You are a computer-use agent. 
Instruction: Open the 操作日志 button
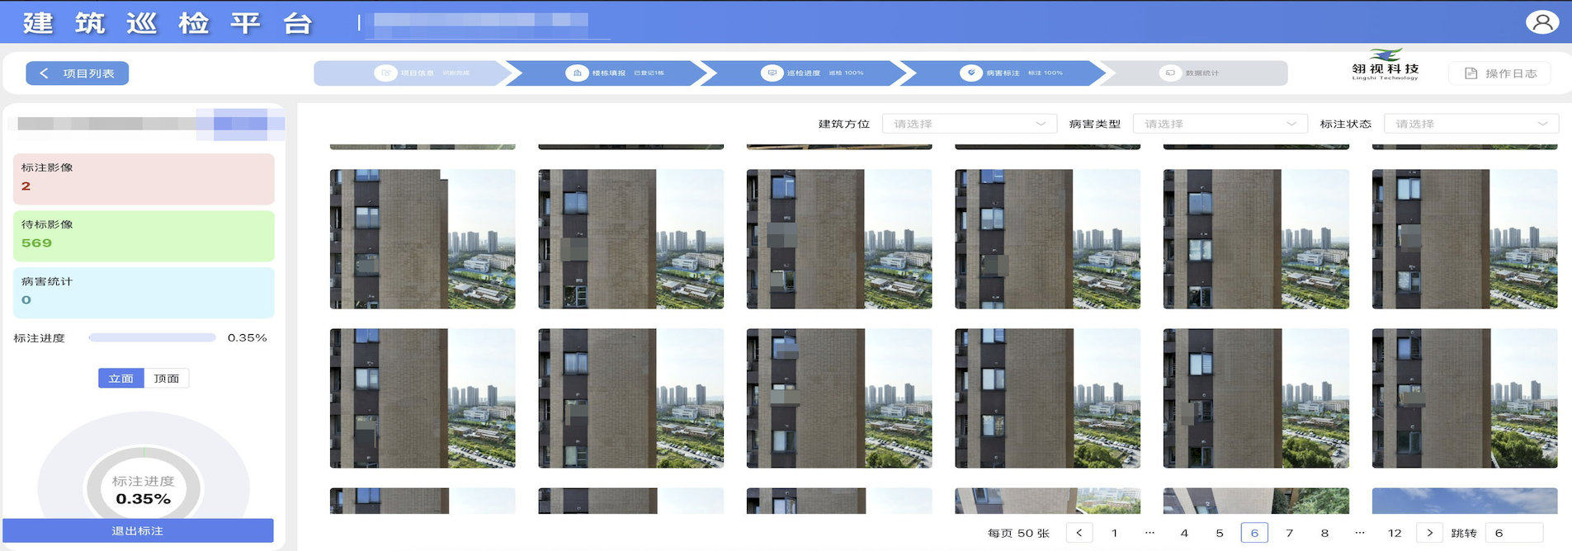[x=1499, y=73]
